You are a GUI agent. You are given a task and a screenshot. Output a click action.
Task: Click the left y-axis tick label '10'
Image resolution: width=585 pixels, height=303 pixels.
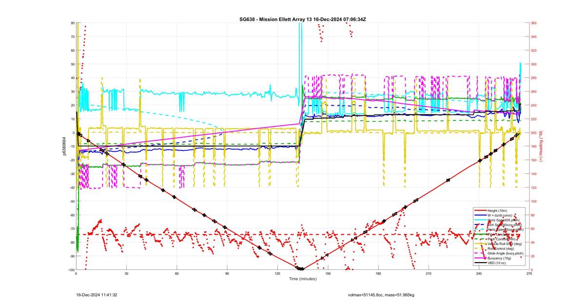72,119
